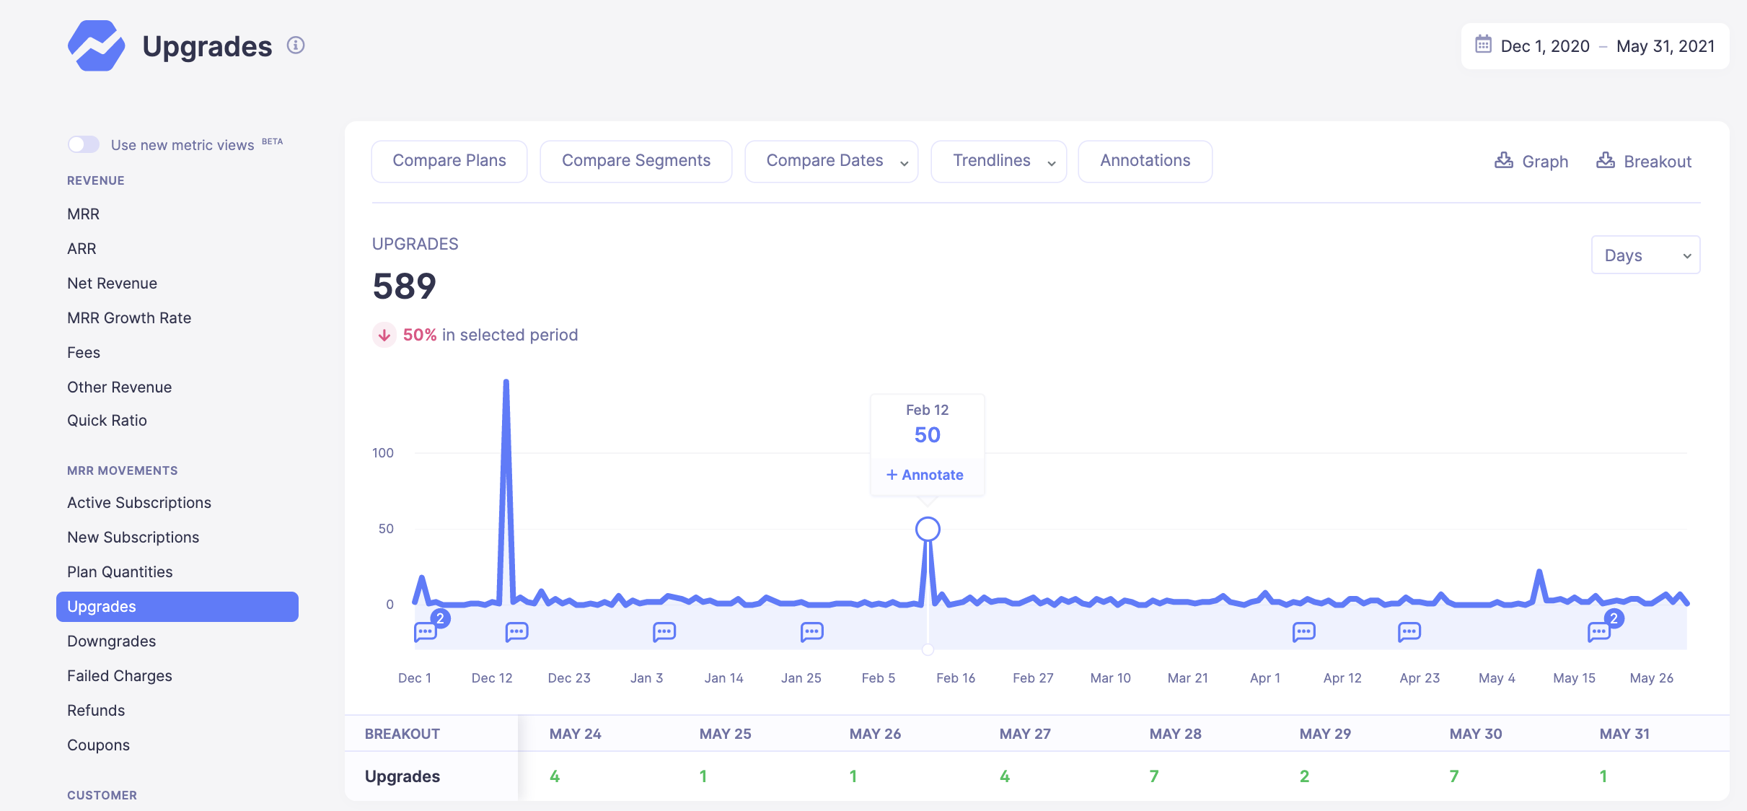Open annotation bubble near Jan 3
The height and width of the screenshot is (811, 1747).
pos(664,632)
